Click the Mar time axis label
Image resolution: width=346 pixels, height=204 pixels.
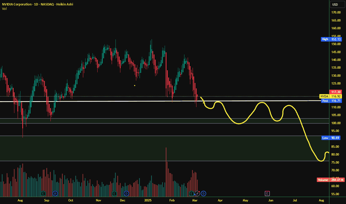point(195,200)
